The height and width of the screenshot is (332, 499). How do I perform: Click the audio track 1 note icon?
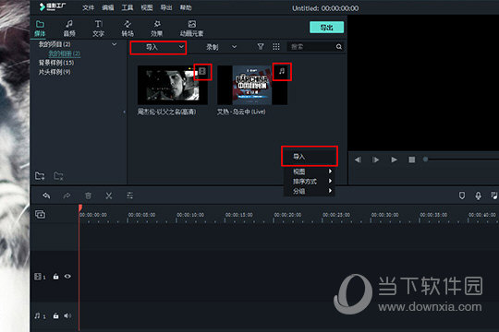[38, 315]
